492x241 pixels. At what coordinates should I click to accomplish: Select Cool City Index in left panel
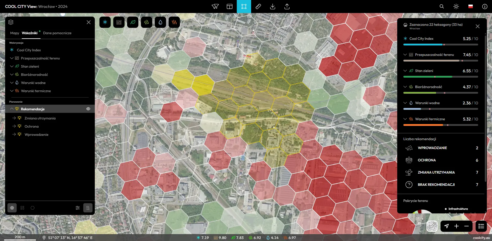29,50
